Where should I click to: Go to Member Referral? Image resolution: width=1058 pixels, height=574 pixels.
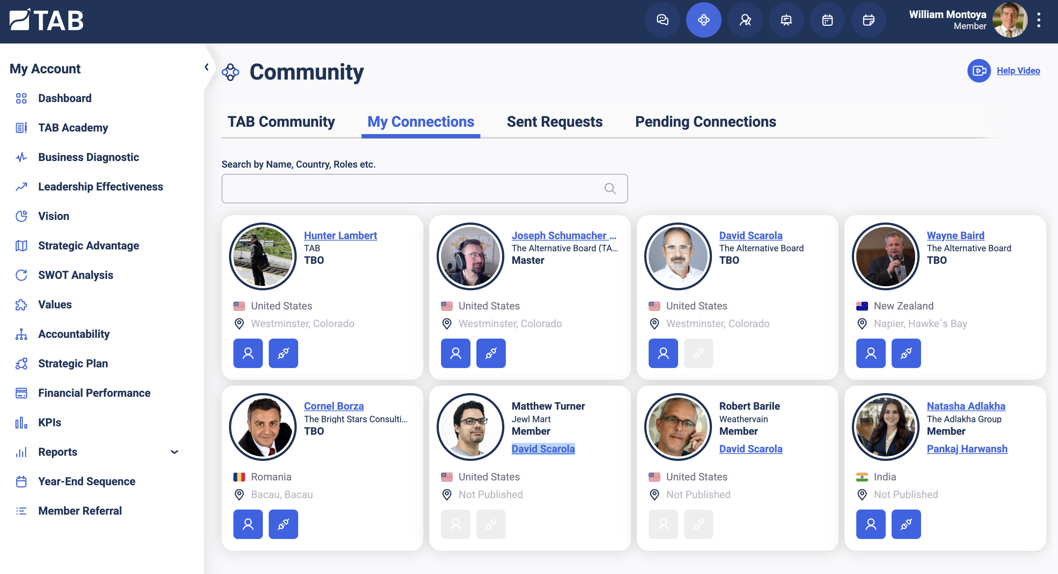(x=80, y=511)
